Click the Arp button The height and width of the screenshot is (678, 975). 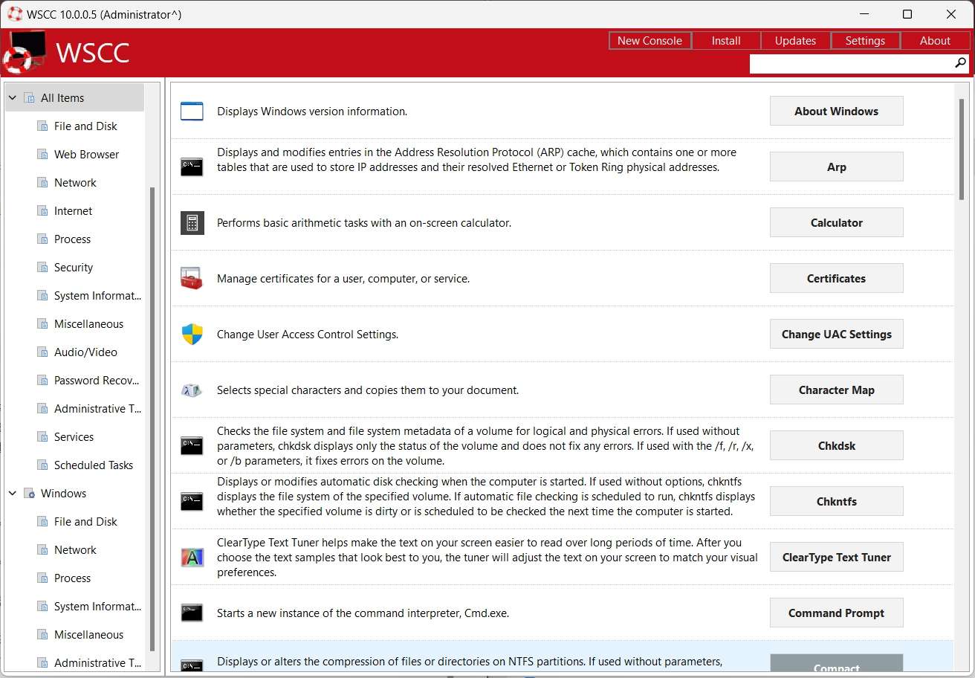pos(837,167)
